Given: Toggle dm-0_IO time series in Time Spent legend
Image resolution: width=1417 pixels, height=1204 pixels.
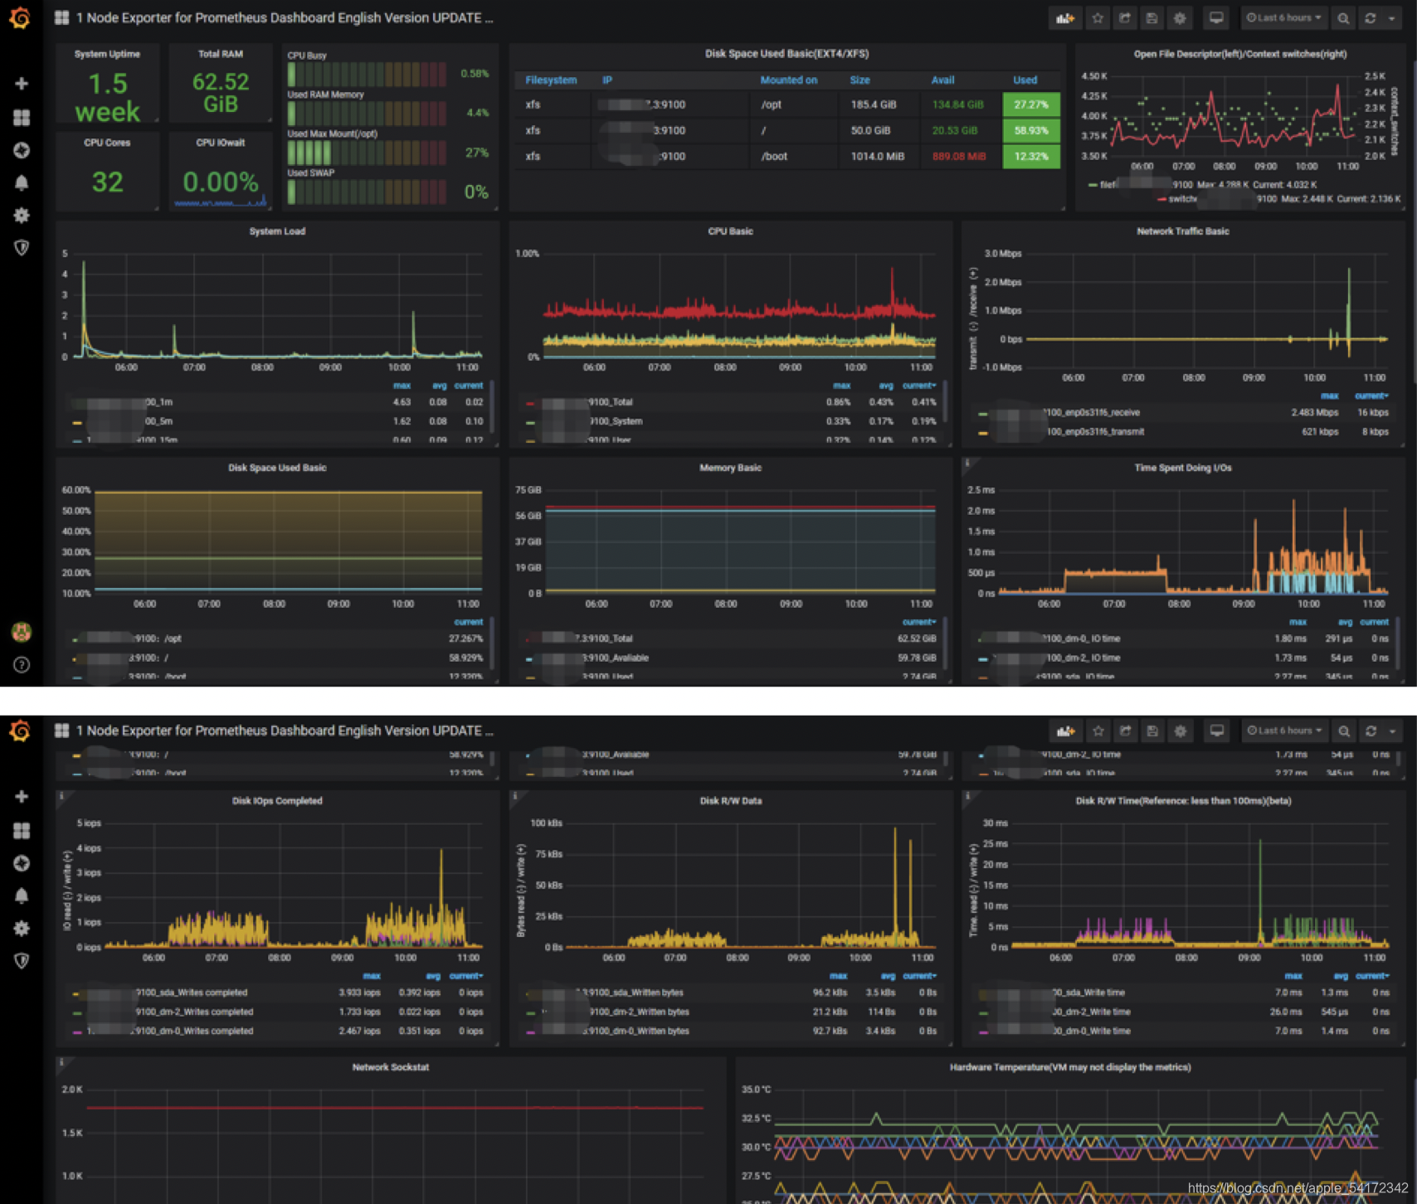Looking at the screenshot, I should tap(1081, 638).
